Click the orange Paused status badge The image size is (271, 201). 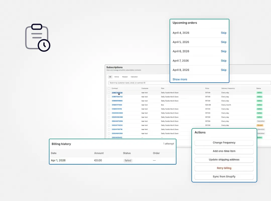(260, 125)
